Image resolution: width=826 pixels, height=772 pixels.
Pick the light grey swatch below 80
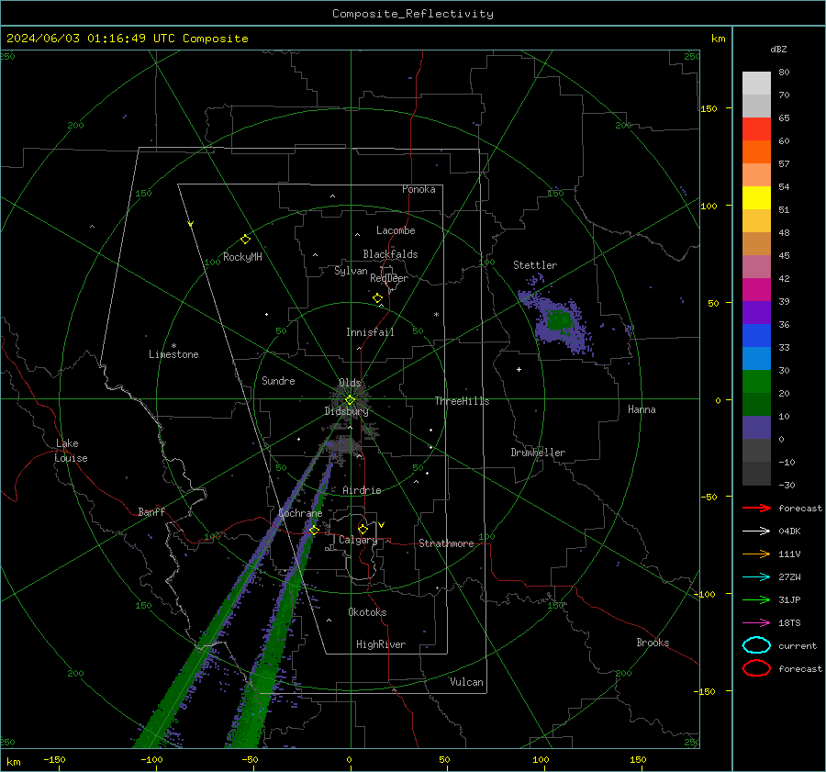[x=756, y=84]
